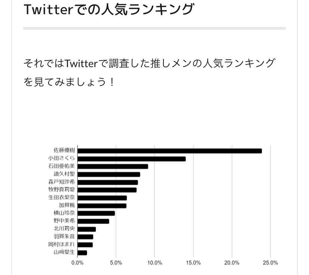The height and width of the screenshot is (275, 309).
Task: Select the 森戸知沙希 bar
Action: click(107, 182)
